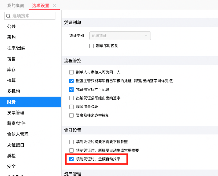
Task: Toggle 出纳凭证必须经由出纳签字 checkbox
Action: 71,98
